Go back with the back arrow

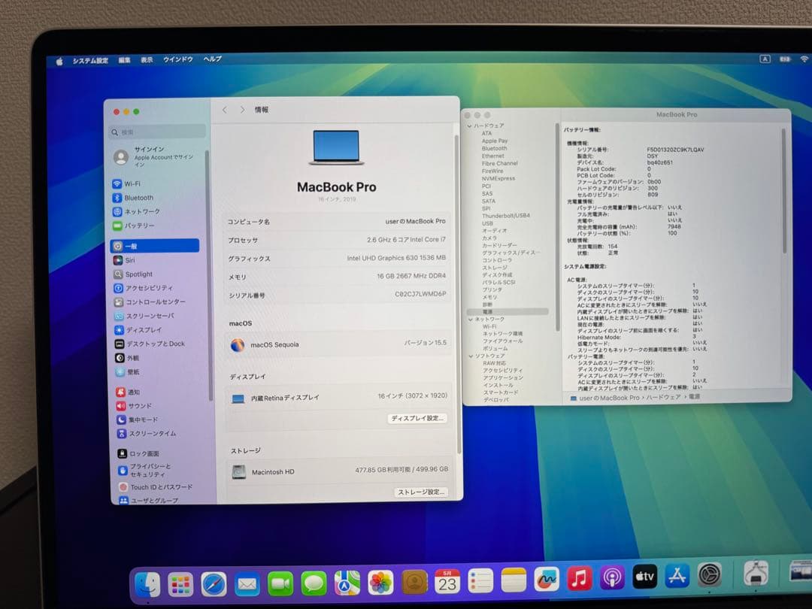pos(224,110)
